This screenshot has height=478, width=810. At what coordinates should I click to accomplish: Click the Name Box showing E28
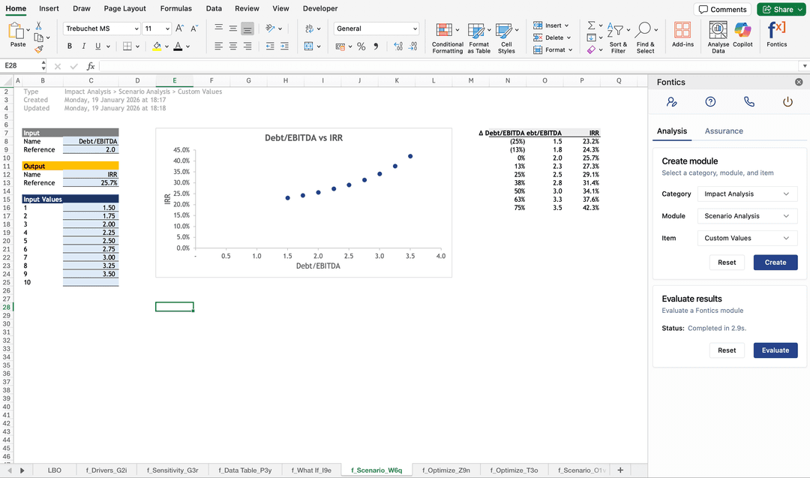[22, 65]
